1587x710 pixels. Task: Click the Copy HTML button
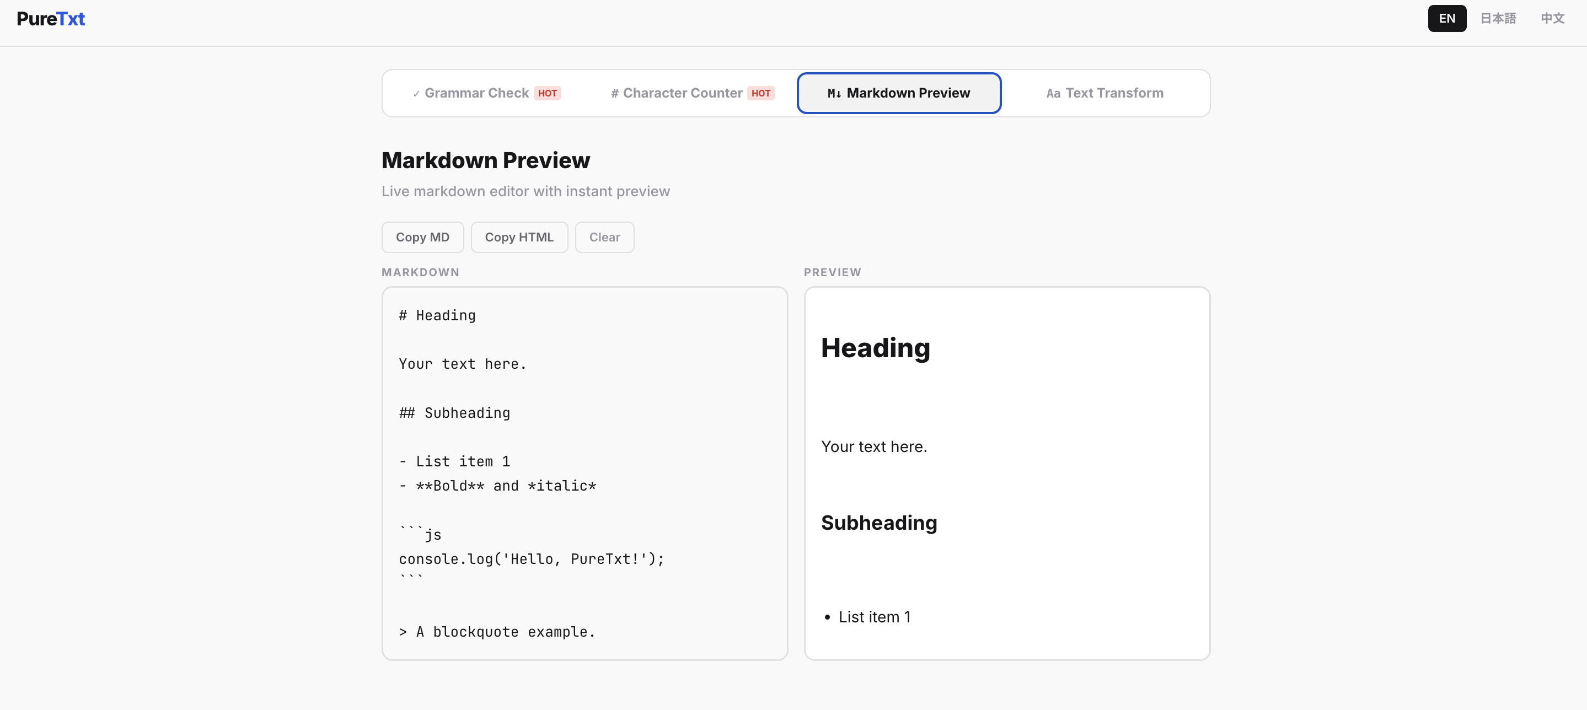pos(519,237)
